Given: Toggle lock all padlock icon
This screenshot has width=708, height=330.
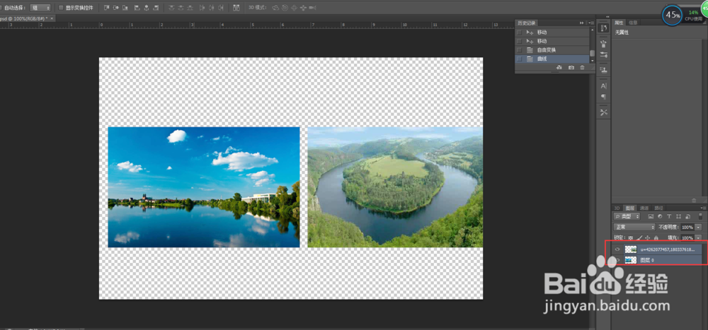Looking at the screenshot, I should tap(656, 237).
